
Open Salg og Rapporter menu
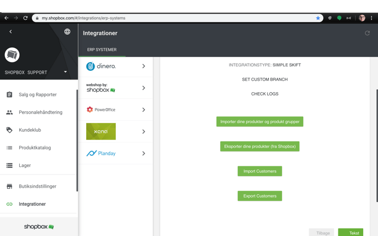click(x=37, y=95)
